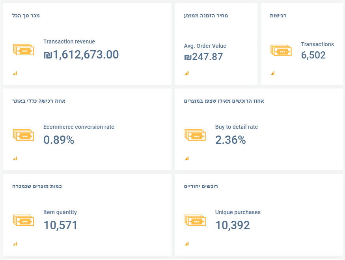
Task: Click the money icon next to Buy to detail rate
Action: (x=195, y=135)
